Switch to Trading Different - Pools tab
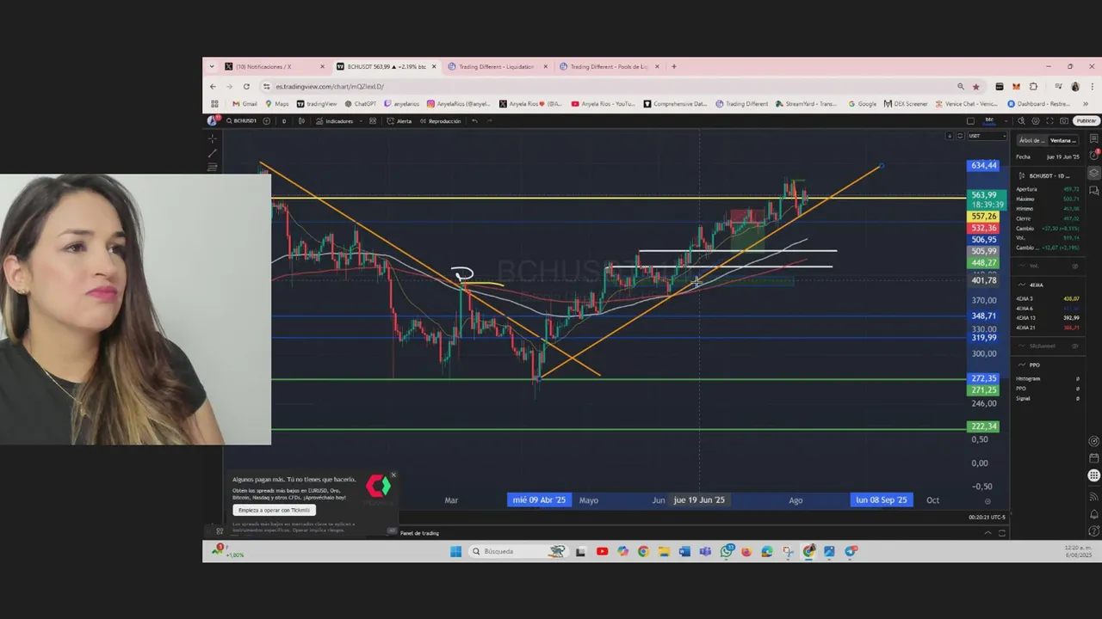Image resolution: width=1102 pixels, height=619 pixels. [x=609, y=66]
